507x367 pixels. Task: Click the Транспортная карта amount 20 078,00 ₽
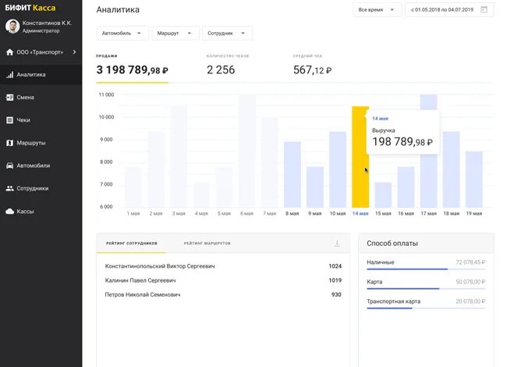click(x=470, y=301)
